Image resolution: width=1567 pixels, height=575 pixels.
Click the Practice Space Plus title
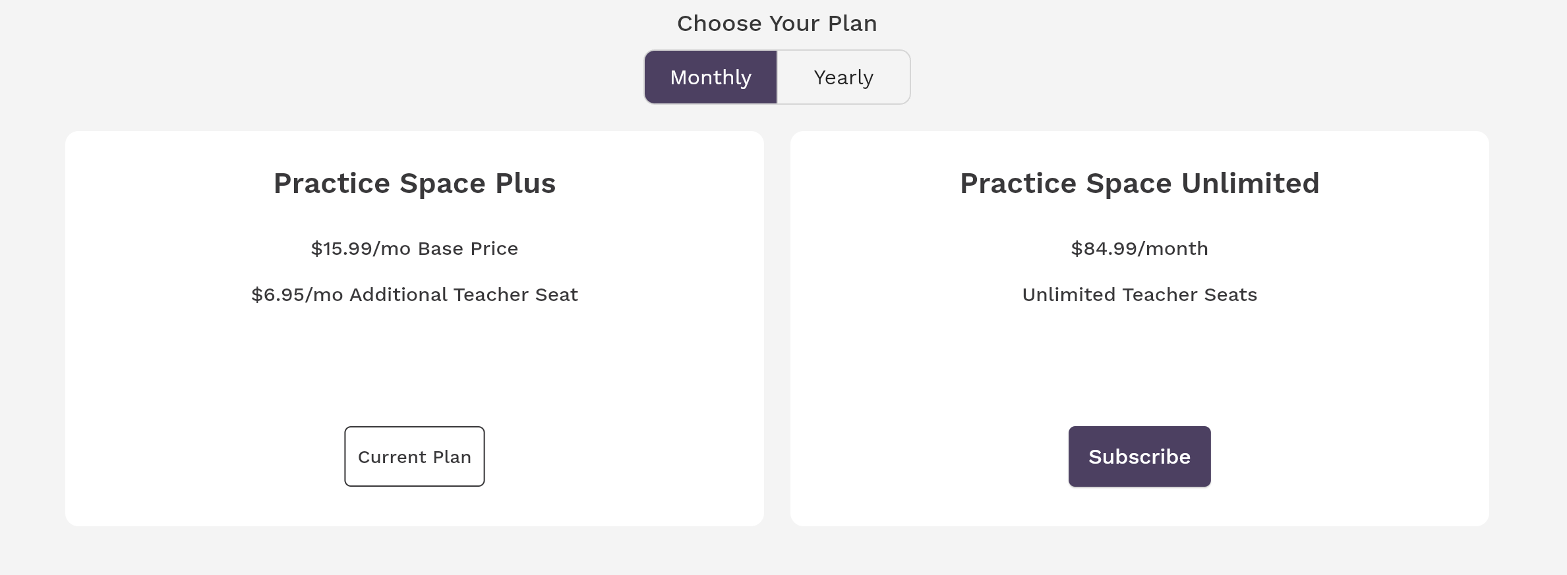pos(414,183)
